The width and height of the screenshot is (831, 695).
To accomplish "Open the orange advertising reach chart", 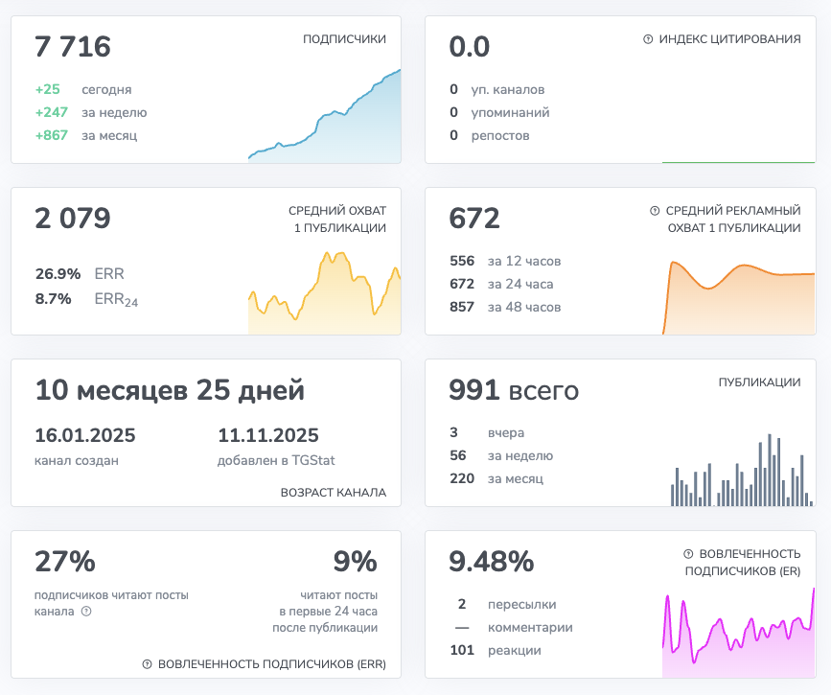I will (738, 299).
